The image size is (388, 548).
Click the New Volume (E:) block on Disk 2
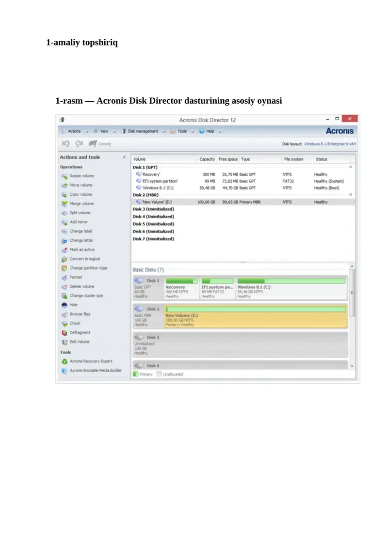tap(256, 316)
